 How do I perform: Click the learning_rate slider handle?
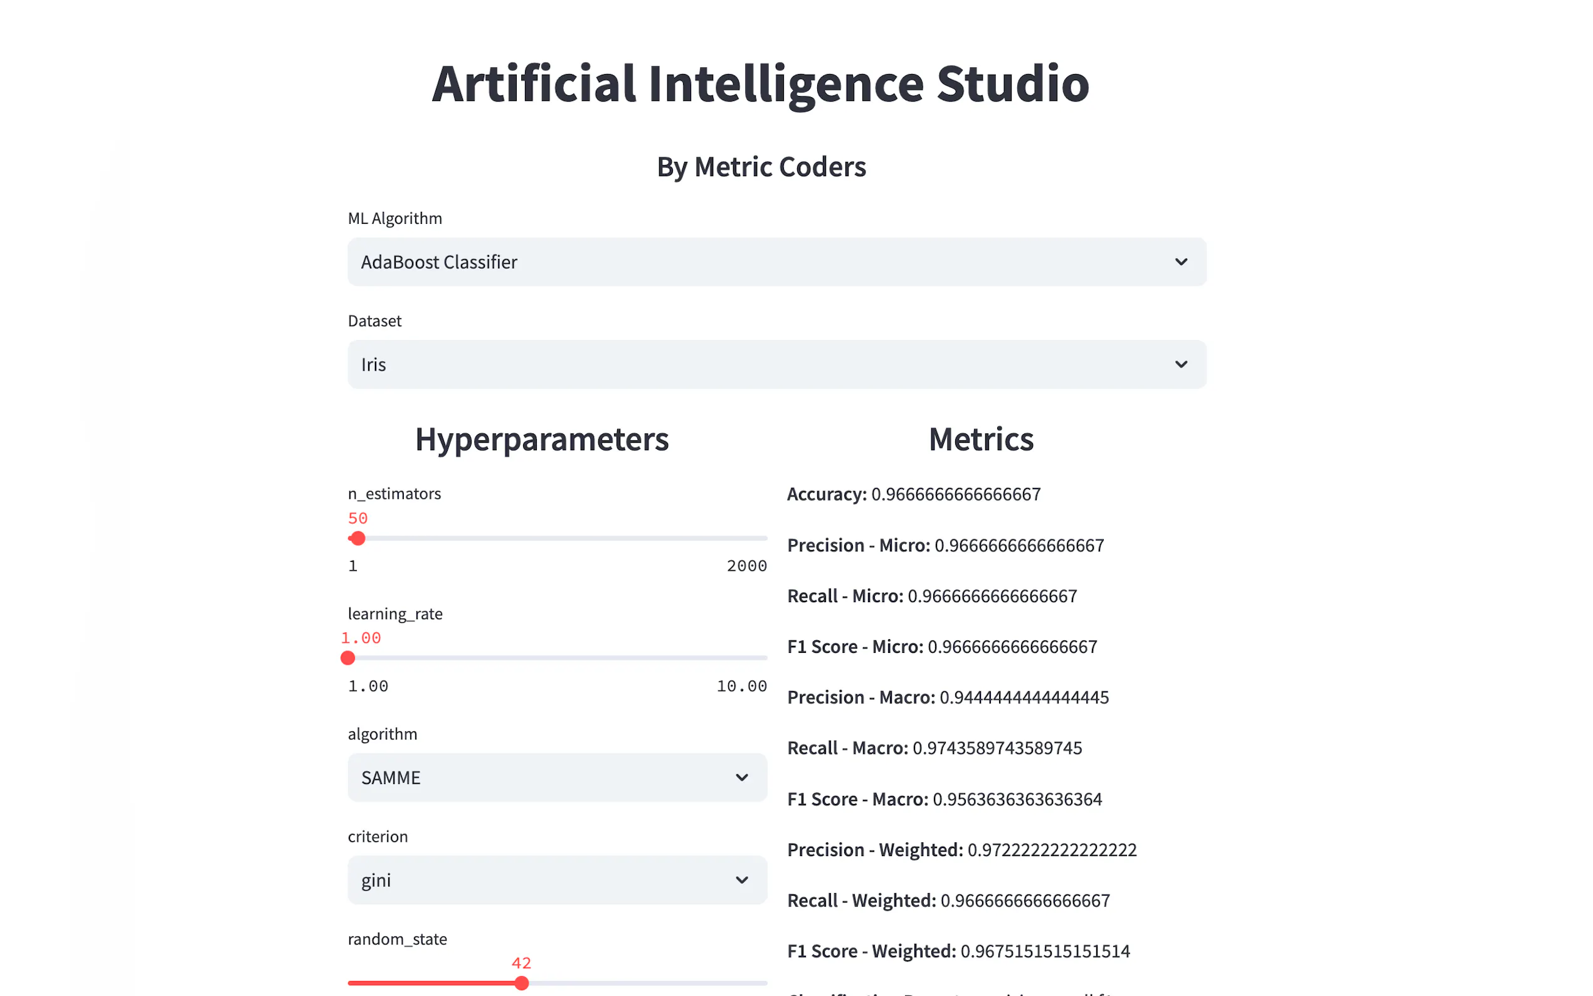(x=347, y=658)
